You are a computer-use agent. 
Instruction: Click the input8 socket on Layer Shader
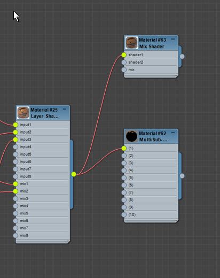15,176
